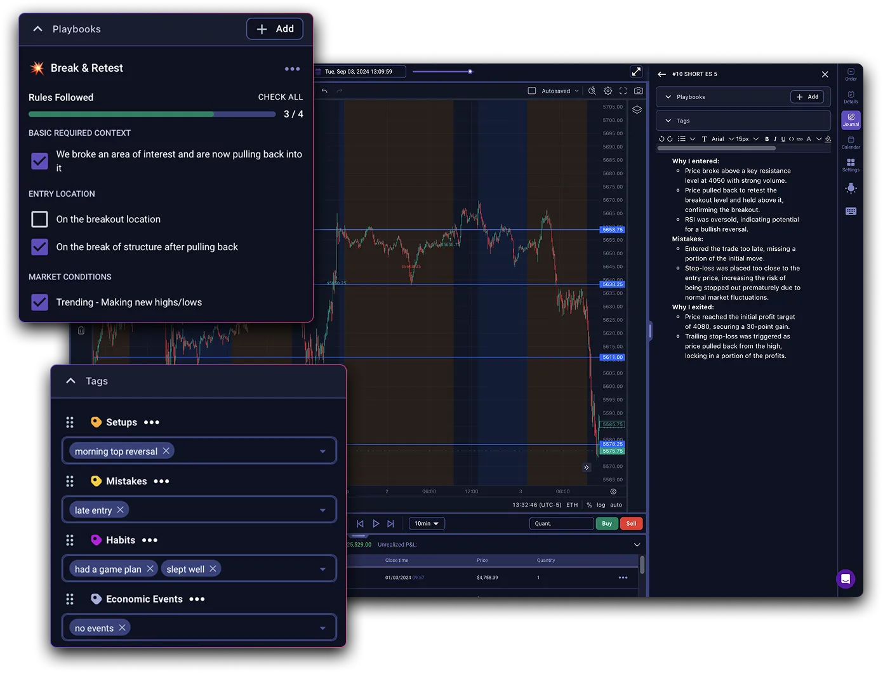This screenshot has height=673, width=883.
Task: Toggle auto scale on chart
Action: pyautogui.click(x=616, y=505)
